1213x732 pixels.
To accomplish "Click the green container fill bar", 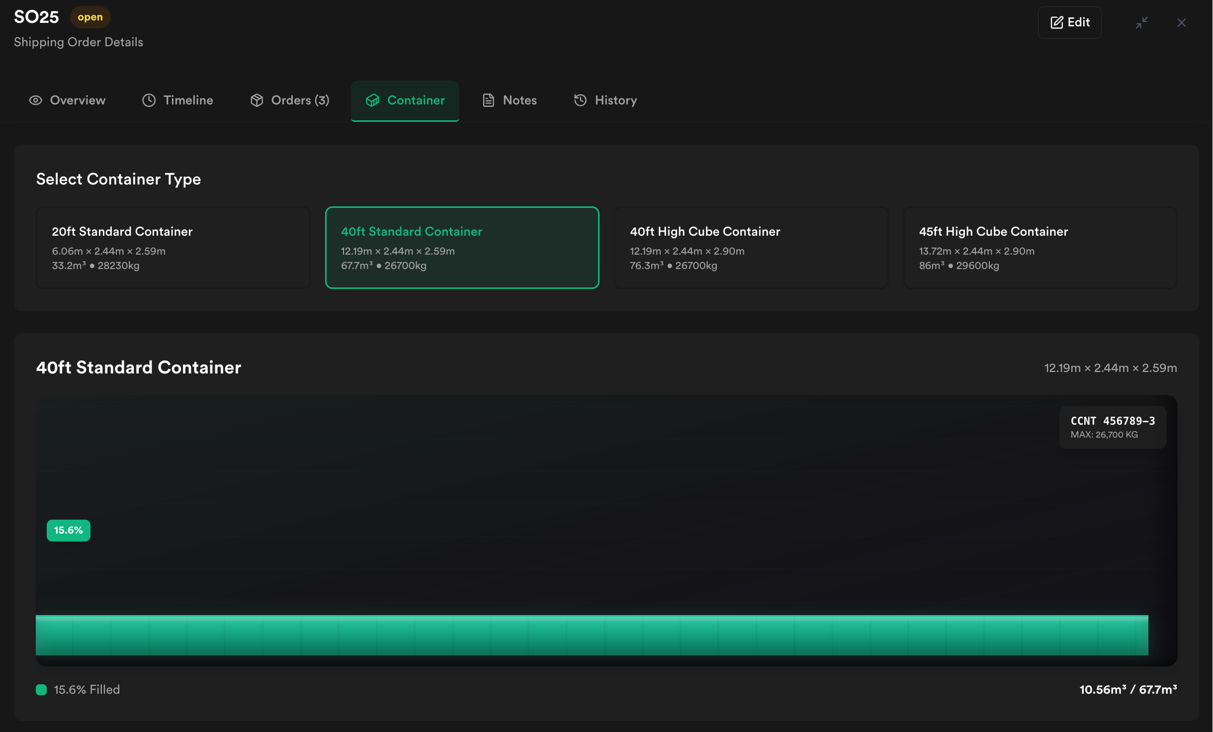I will tap(592, 636).
